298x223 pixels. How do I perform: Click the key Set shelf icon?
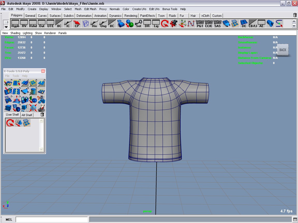click(138, 24)
